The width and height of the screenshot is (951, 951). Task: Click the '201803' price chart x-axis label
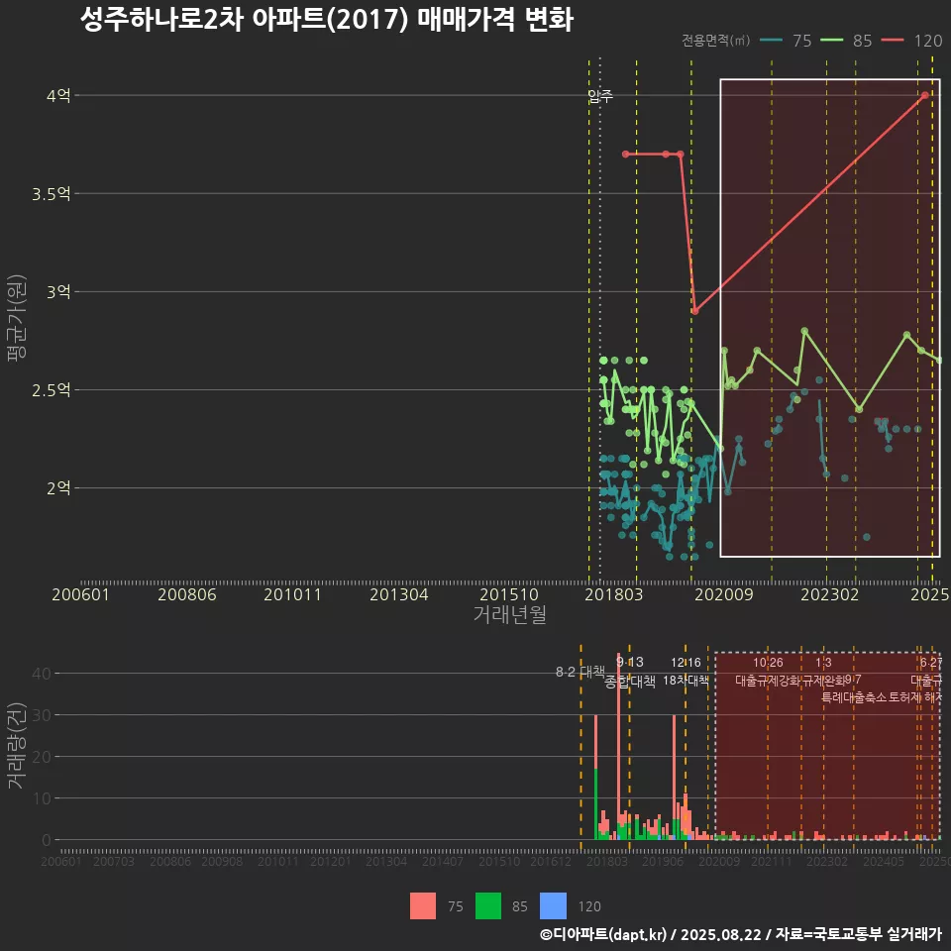[614, 594]
